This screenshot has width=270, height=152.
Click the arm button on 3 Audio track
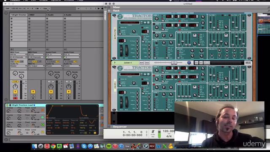pyautogui.click(x=51, y=98)
